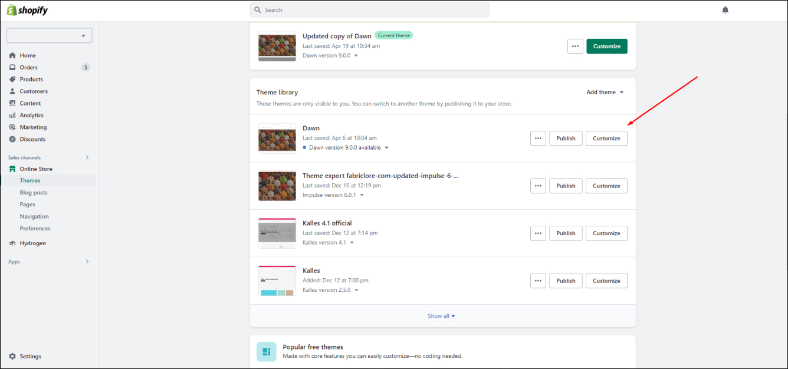Publish Kalles 4.1 official theme

566,233
